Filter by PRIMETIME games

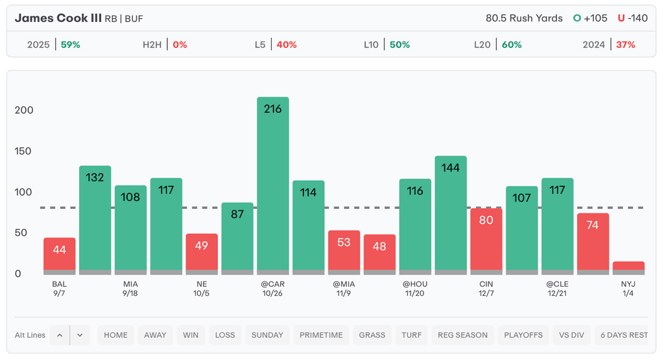(321, 335)
